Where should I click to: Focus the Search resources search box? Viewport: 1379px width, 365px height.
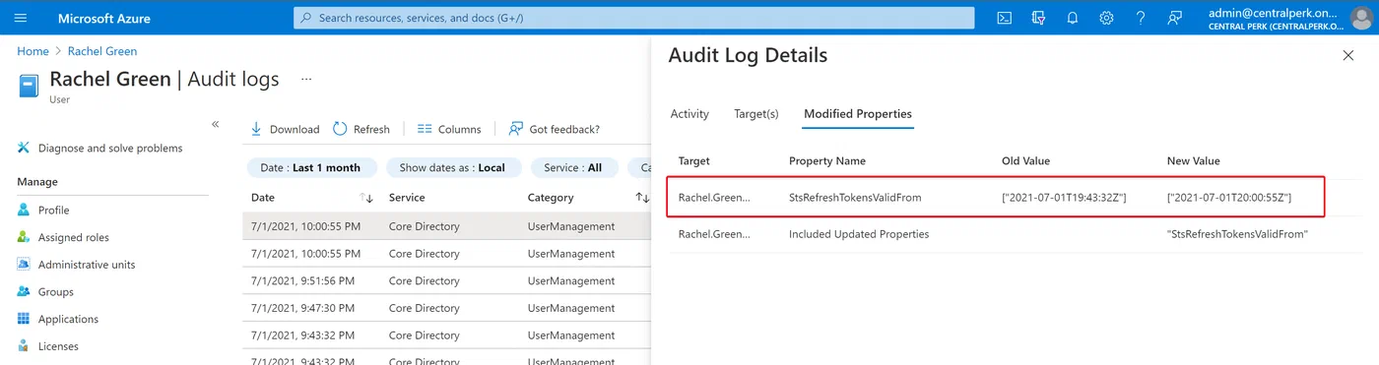click(634, 18)
